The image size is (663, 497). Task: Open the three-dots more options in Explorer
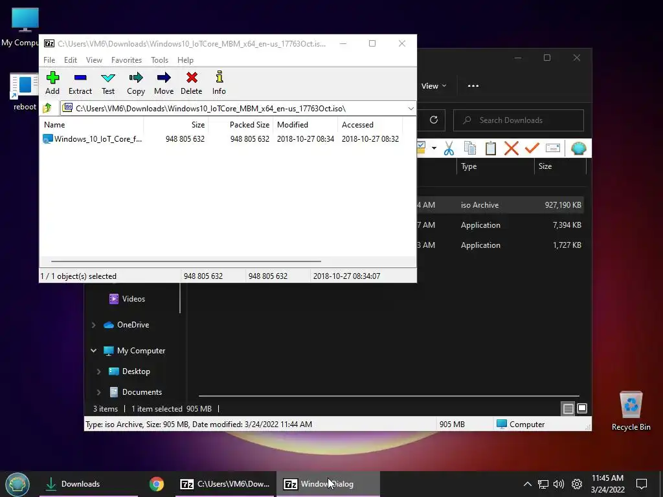pyautogui.click(x=473, y=86)
